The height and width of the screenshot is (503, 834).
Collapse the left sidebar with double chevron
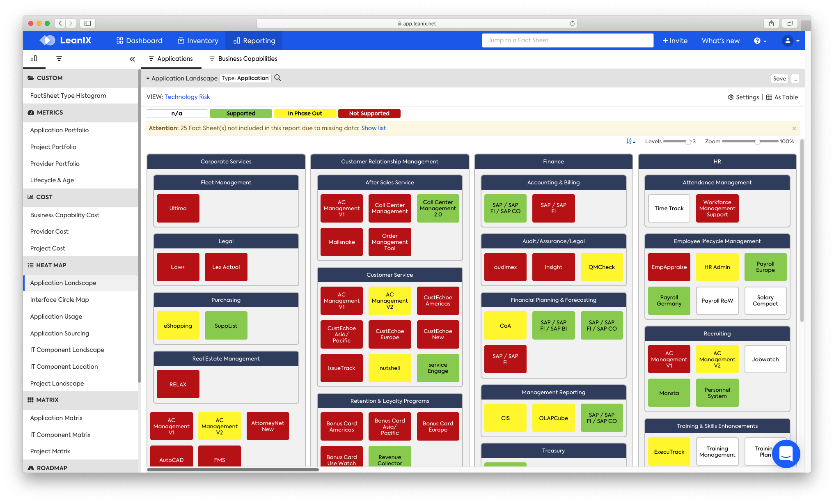tap(132, 59)
